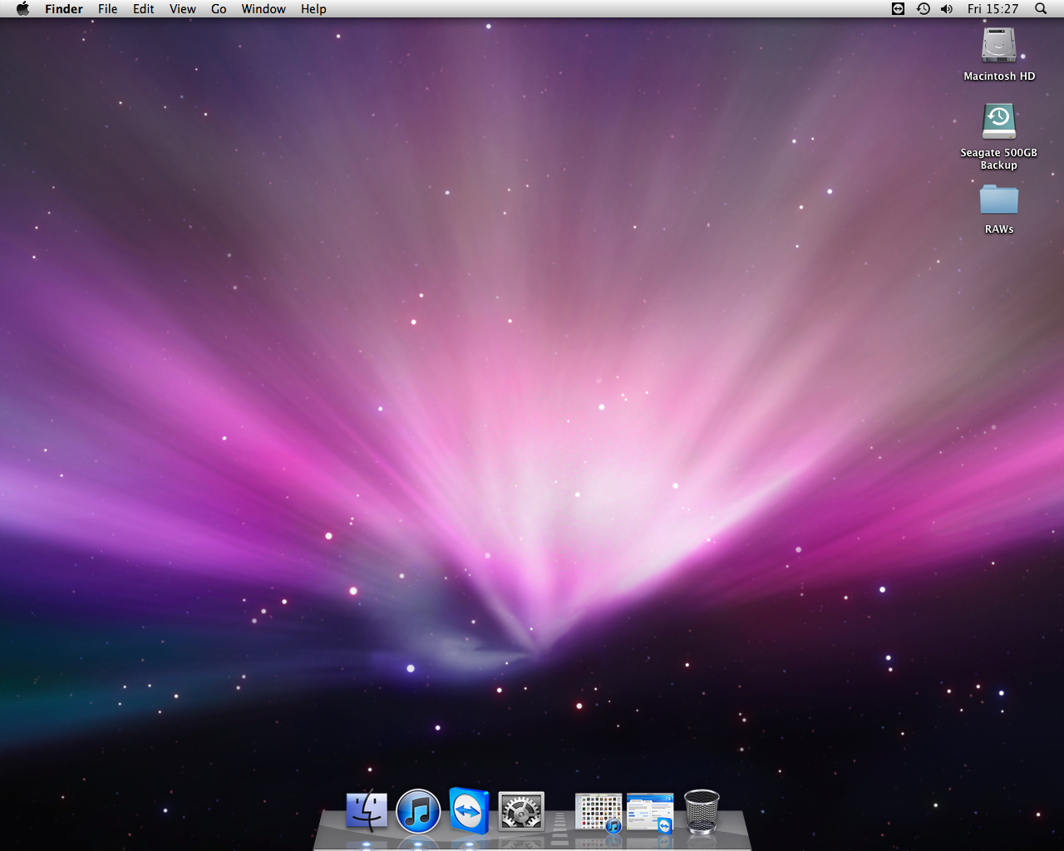The height and width of the screenshot is (851, 1064).
Task: Open System Preferences from Dock
Action: click(521, 811)
